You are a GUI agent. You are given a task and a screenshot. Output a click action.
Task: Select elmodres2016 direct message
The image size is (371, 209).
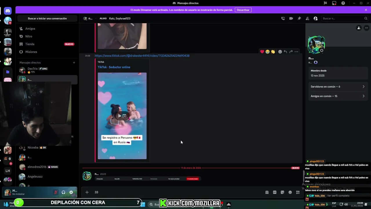(x=47, y=167)
